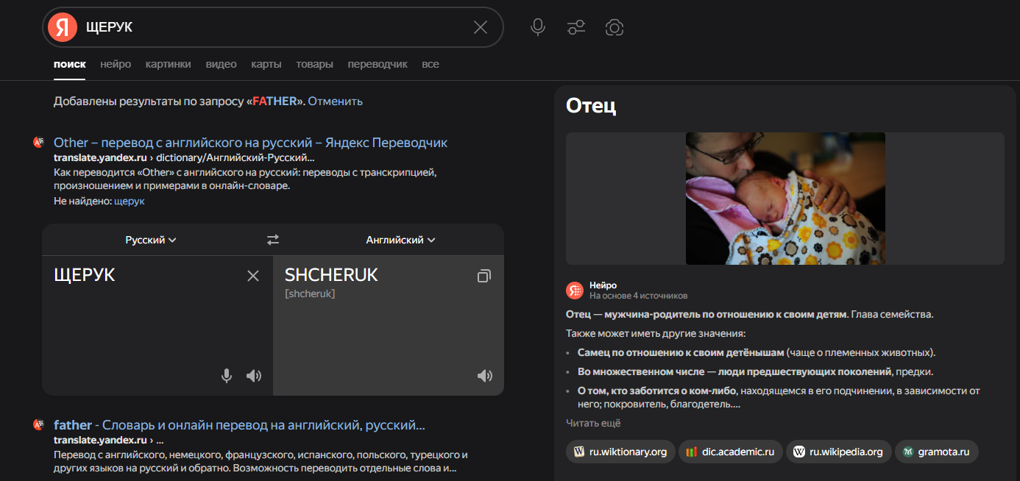Click the translate.yandex.ru dictionary breadcrumb
This screenshot has height=481, width=1020.
pyautogui.click(x=184, y=158)
